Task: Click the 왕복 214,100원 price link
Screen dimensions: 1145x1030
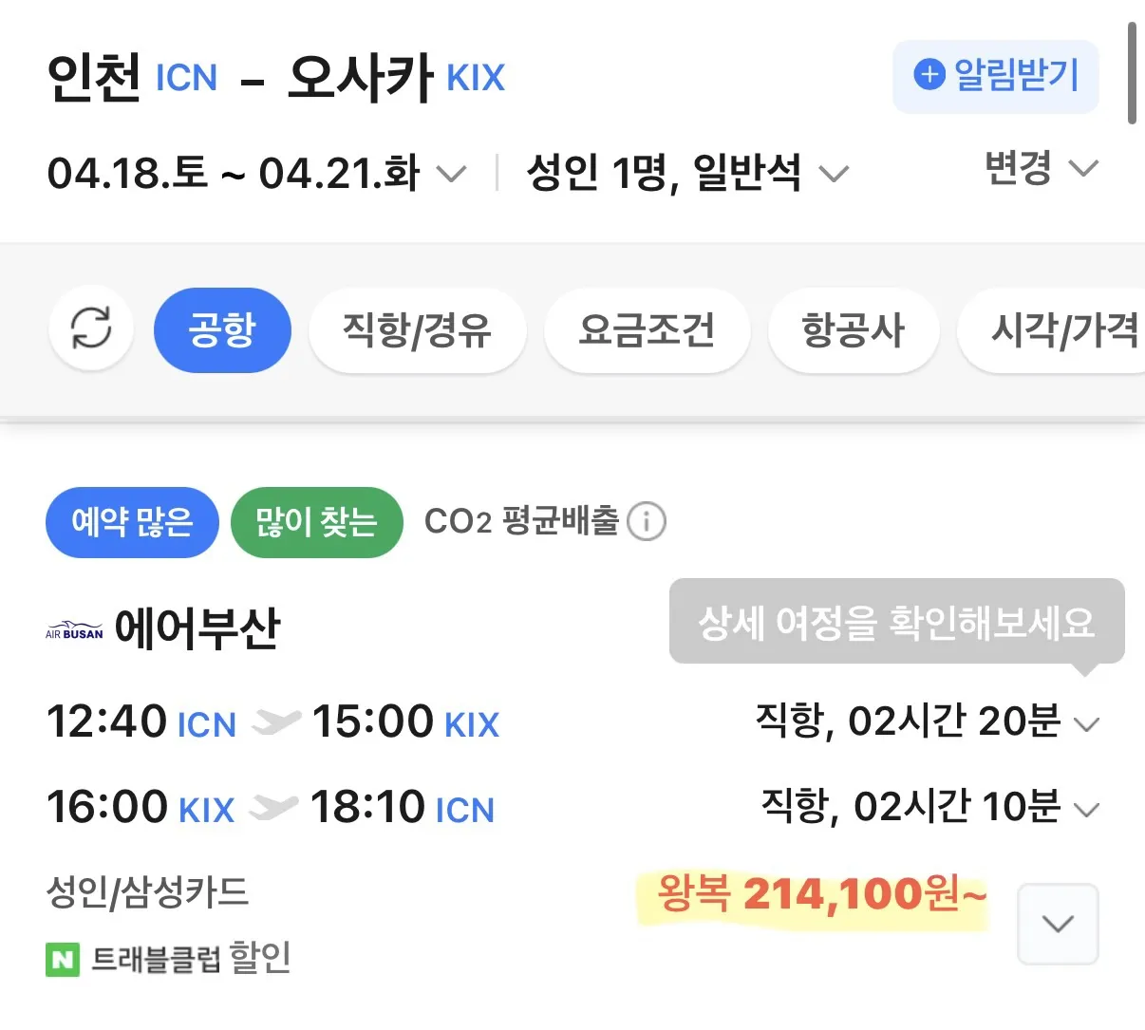Action: point(822,894)
